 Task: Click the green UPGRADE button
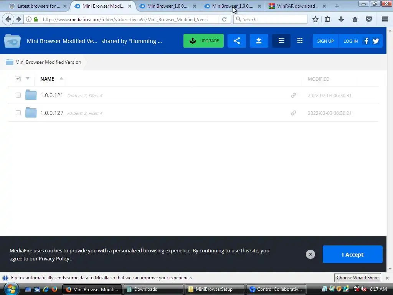(x=203, y=41)
